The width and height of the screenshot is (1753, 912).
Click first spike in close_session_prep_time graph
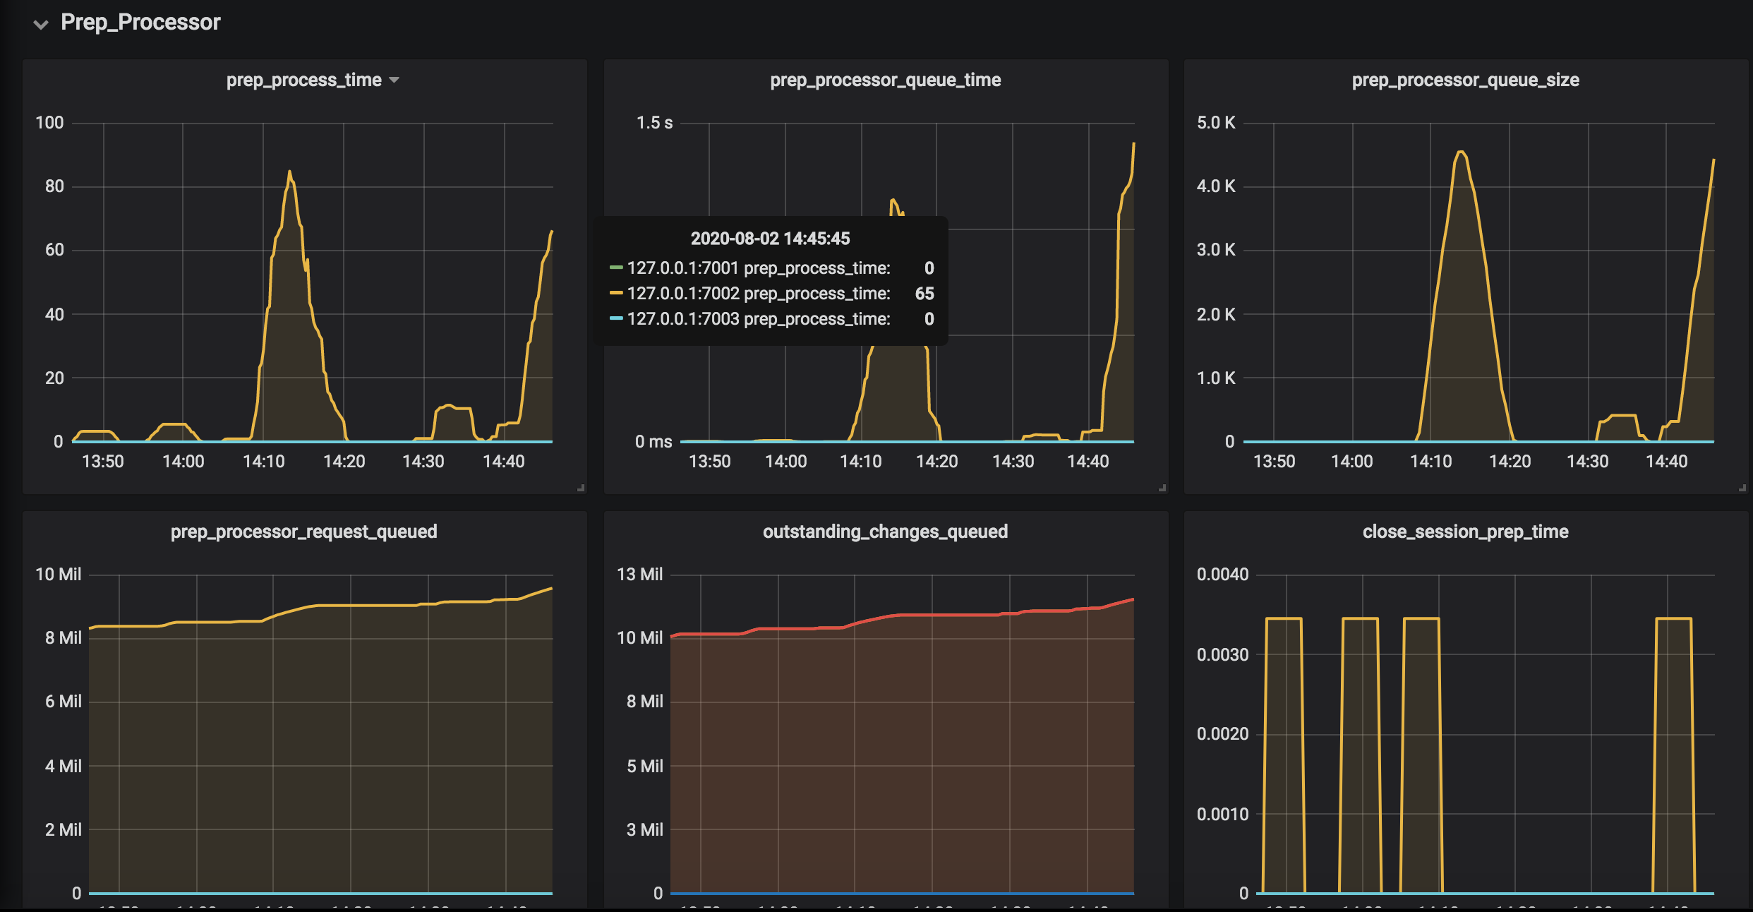(1283, 619)
